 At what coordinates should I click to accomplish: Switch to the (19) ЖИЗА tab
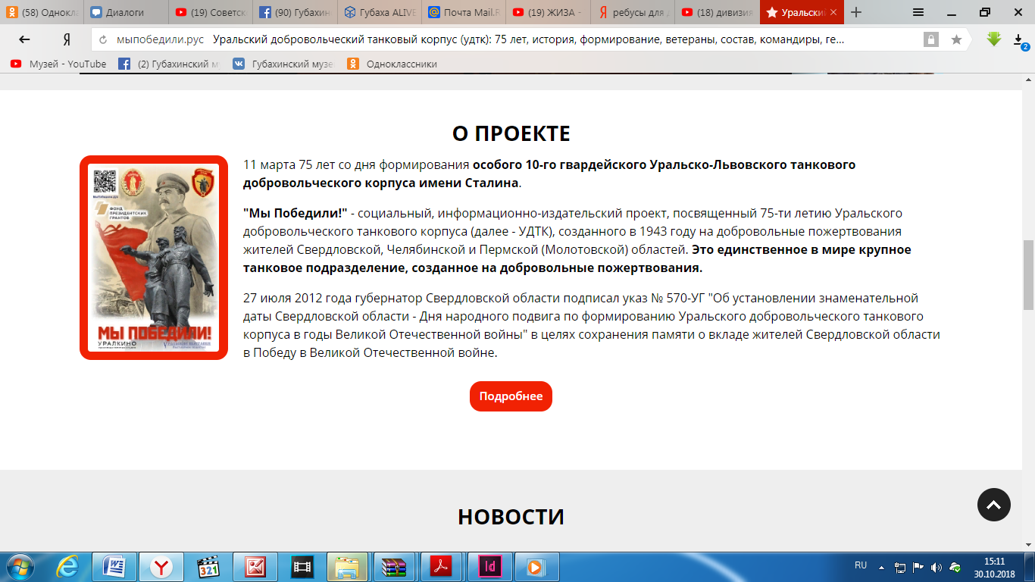pos(549,12)
